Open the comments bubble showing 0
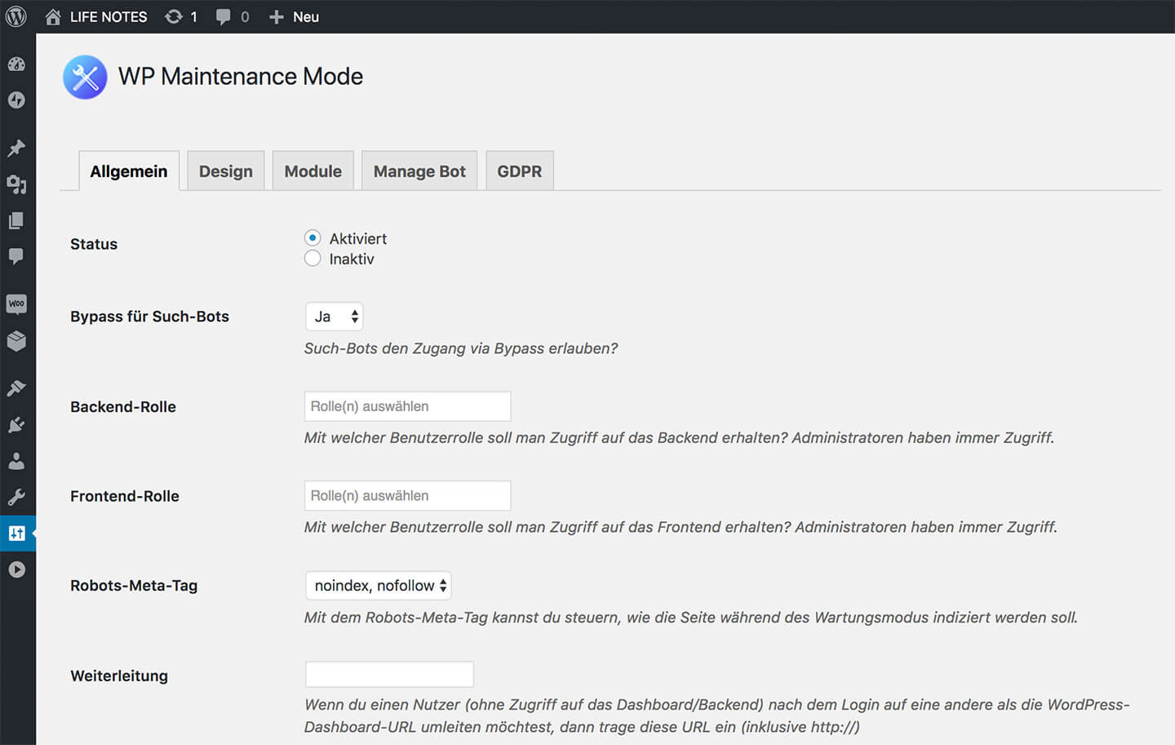 click(233, 16)
